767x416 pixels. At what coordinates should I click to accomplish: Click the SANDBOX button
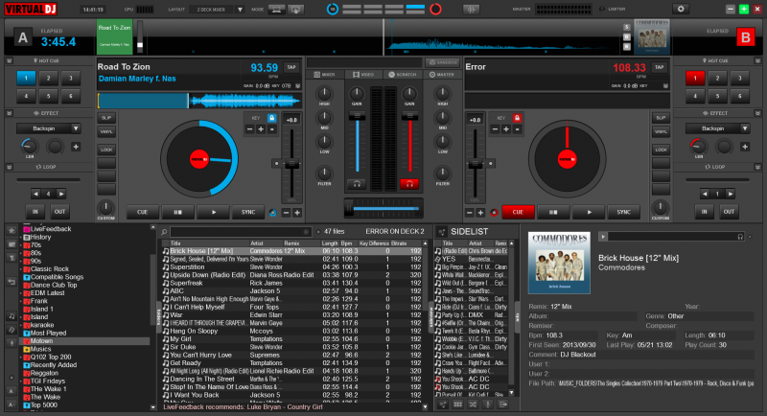point(443,62)
